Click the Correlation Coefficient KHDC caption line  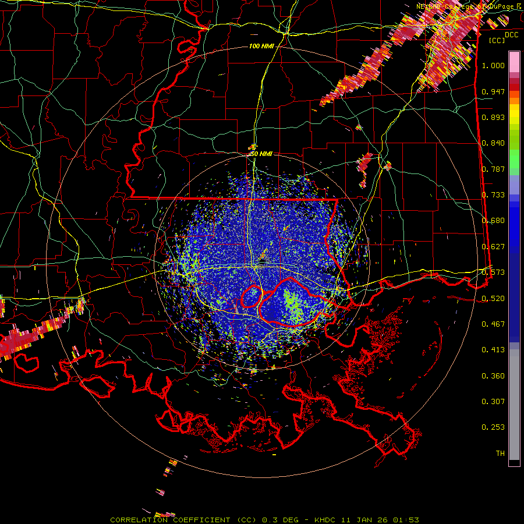264,520
